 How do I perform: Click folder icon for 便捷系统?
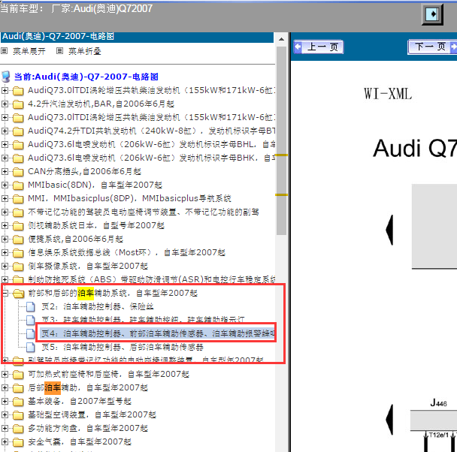[18, 240]
